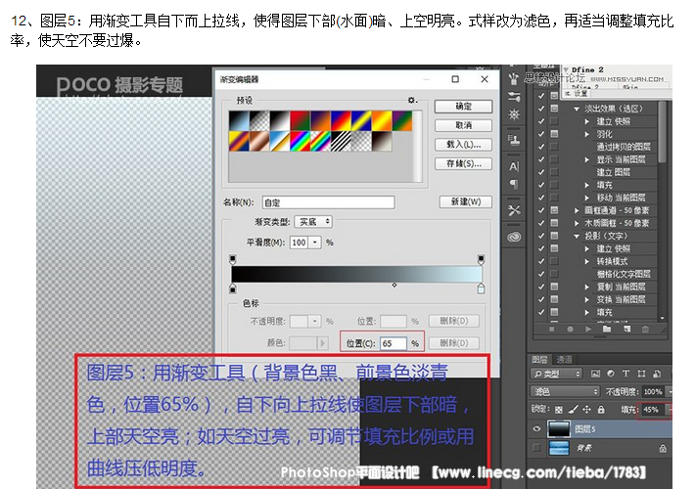This screenshot has height=489, width=695.
Task: Select the left opacity stop above gradient
Action: click(x=233, y=258)
